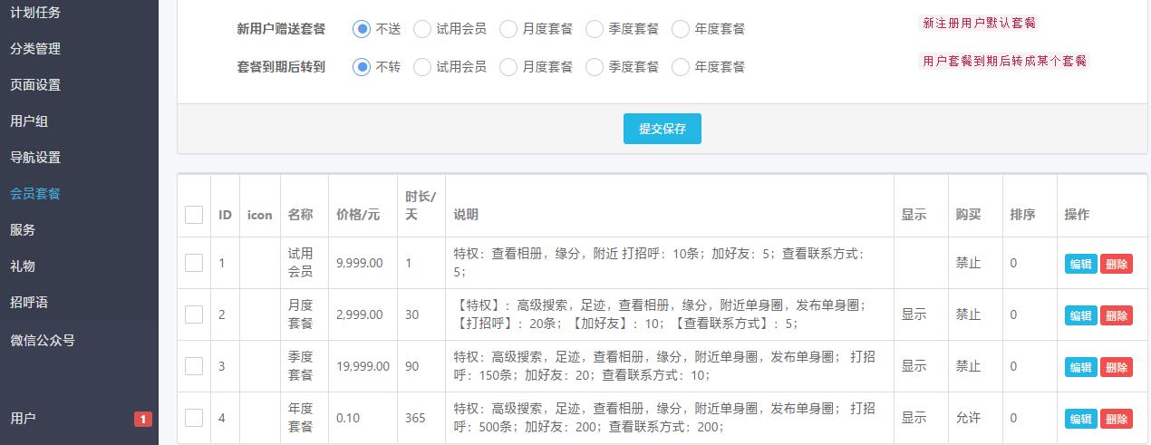Click the 提交保存 submit button
The height and width of the screenshot is (445, 1151).
pos(662,129)
